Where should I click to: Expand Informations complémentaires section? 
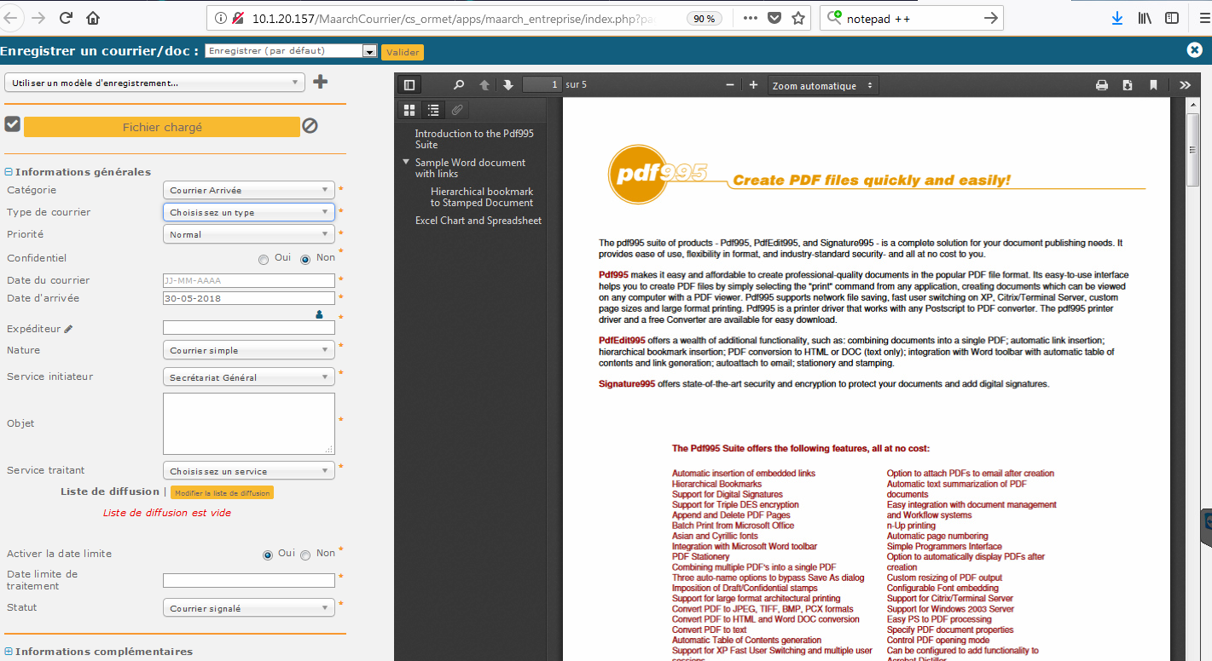click(x=9, y=652)
